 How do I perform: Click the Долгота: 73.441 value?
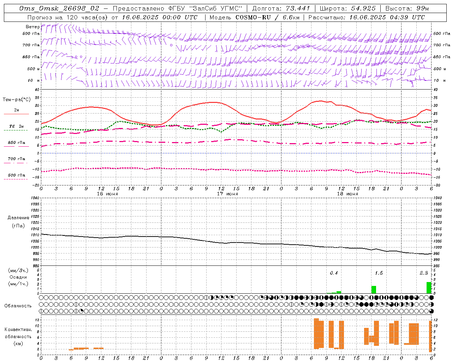pyautogui.click(x=281, y=8)
